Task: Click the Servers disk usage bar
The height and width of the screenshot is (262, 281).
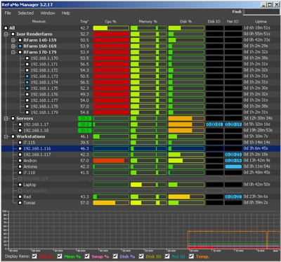Action: (186, 119)
